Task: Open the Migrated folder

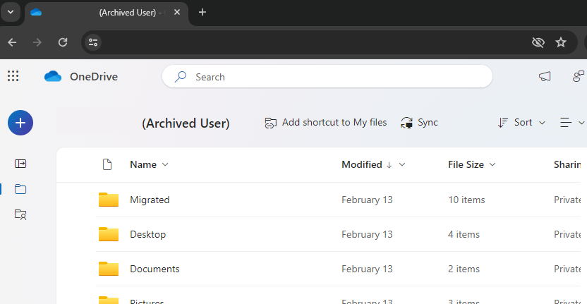Action: click(x=150, y=200)
